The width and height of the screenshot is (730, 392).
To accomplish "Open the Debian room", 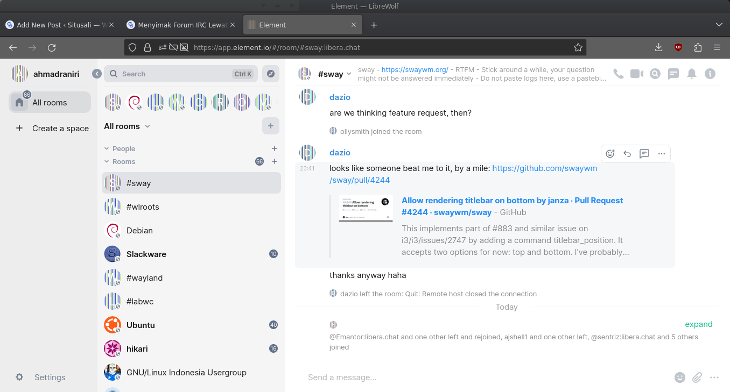I will [x=191, y=230].
